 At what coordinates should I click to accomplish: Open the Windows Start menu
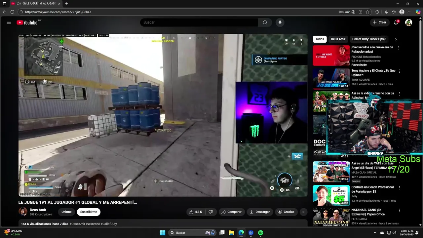click(163, 233)
